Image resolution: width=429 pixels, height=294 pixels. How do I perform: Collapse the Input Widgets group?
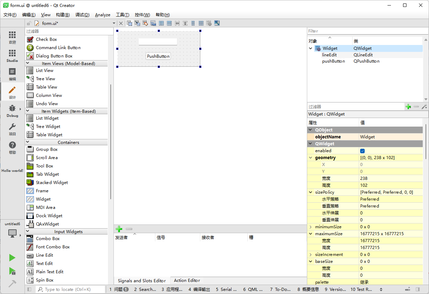click(x=28, y=231)
